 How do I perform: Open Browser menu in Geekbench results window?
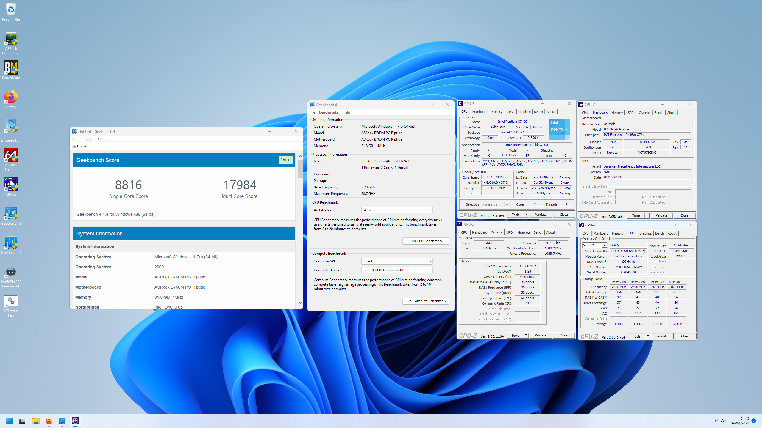tap(88, 139)
